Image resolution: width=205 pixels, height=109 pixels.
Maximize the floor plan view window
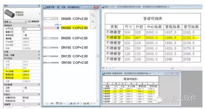click(91, 7)
